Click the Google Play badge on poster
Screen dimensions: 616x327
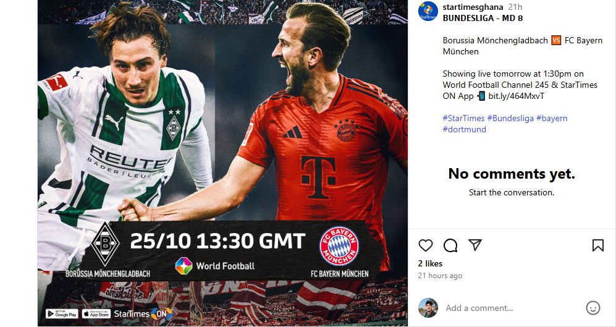(62, 313)
